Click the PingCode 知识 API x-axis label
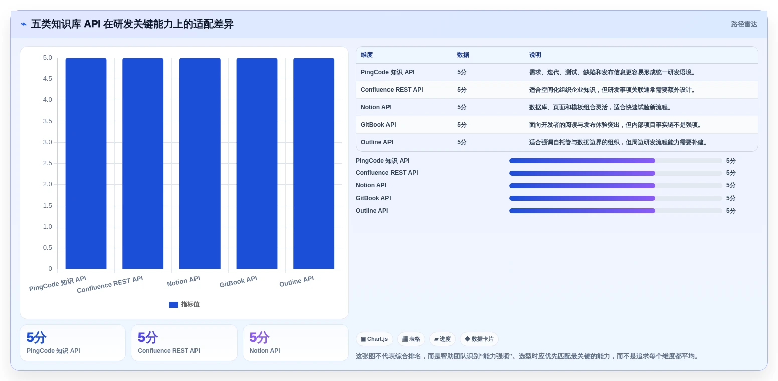The width and height of the screenshot is (778, 381). [x=58, y=283]
